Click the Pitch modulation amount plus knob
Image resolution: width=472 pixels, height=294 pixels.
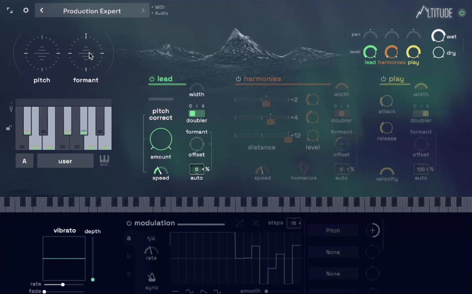[x=372, y=230]
